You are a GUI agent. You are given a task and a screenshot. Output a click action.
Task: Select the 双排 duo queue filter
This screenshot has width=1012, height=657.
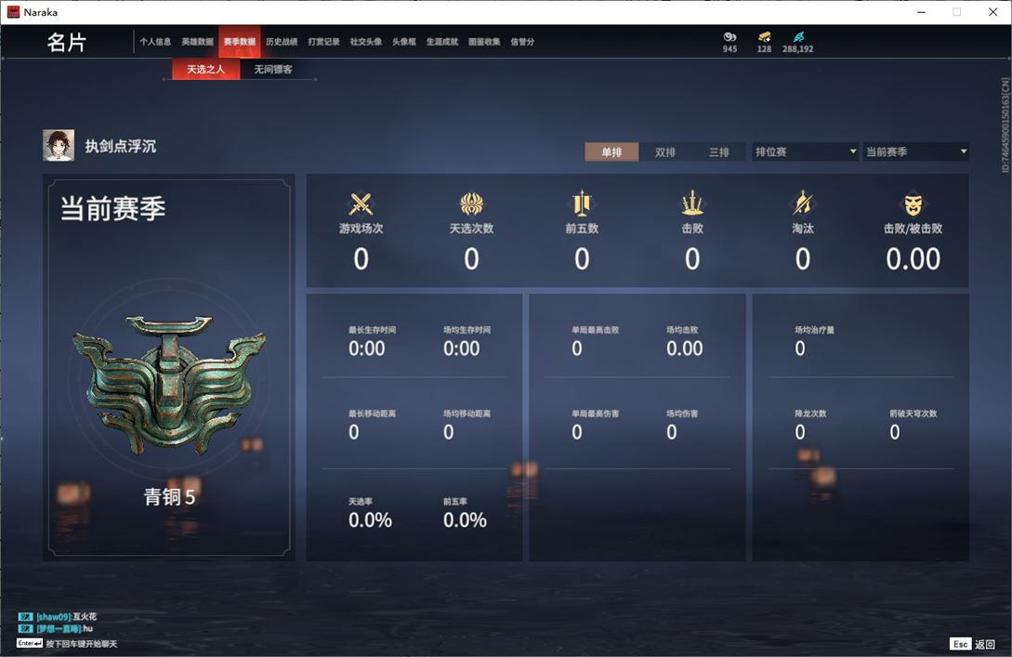click(664, 152)
